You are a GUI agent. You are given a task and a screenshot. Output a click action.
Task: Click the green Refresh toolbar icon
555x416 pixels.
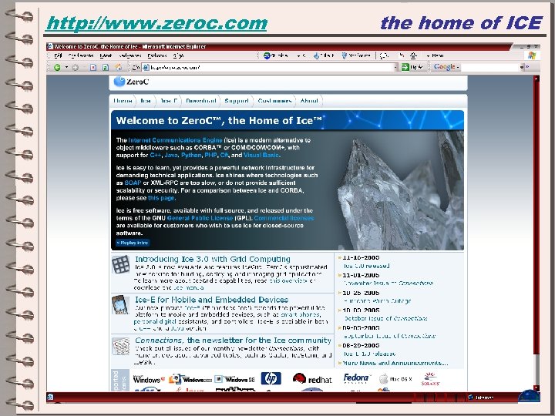(x=105, y=67)
